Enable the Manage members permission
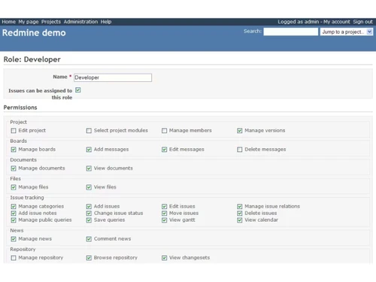Viewport: 376px width, 282px height. 165,131
